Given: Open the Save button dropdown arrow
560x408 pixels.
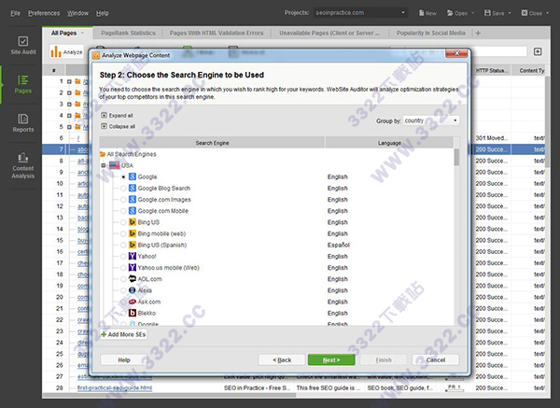Looking at the screenshot, I should pyautogui.click(x=510, y=13).
